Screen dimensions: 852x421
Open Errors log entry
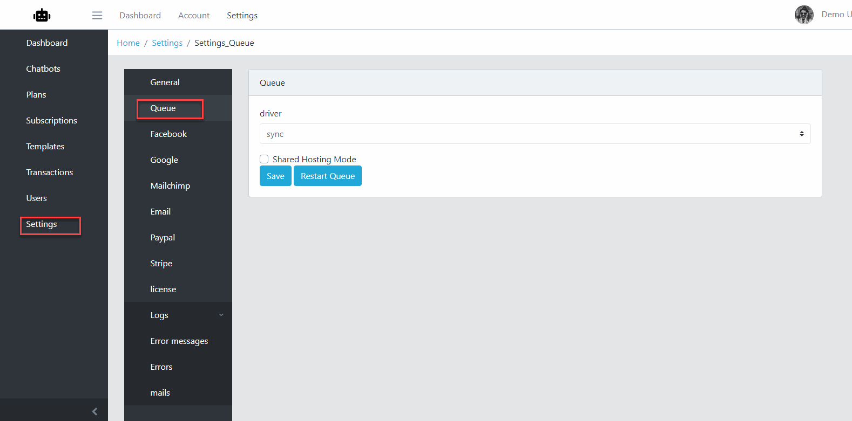click(178, 367)
